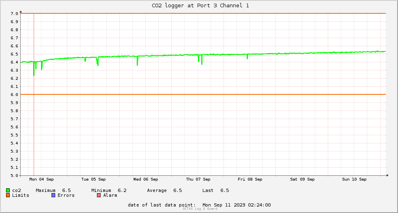Click the co2 dip on Wed 06 Sep
The image size is (398, 213).
(137, 61)
